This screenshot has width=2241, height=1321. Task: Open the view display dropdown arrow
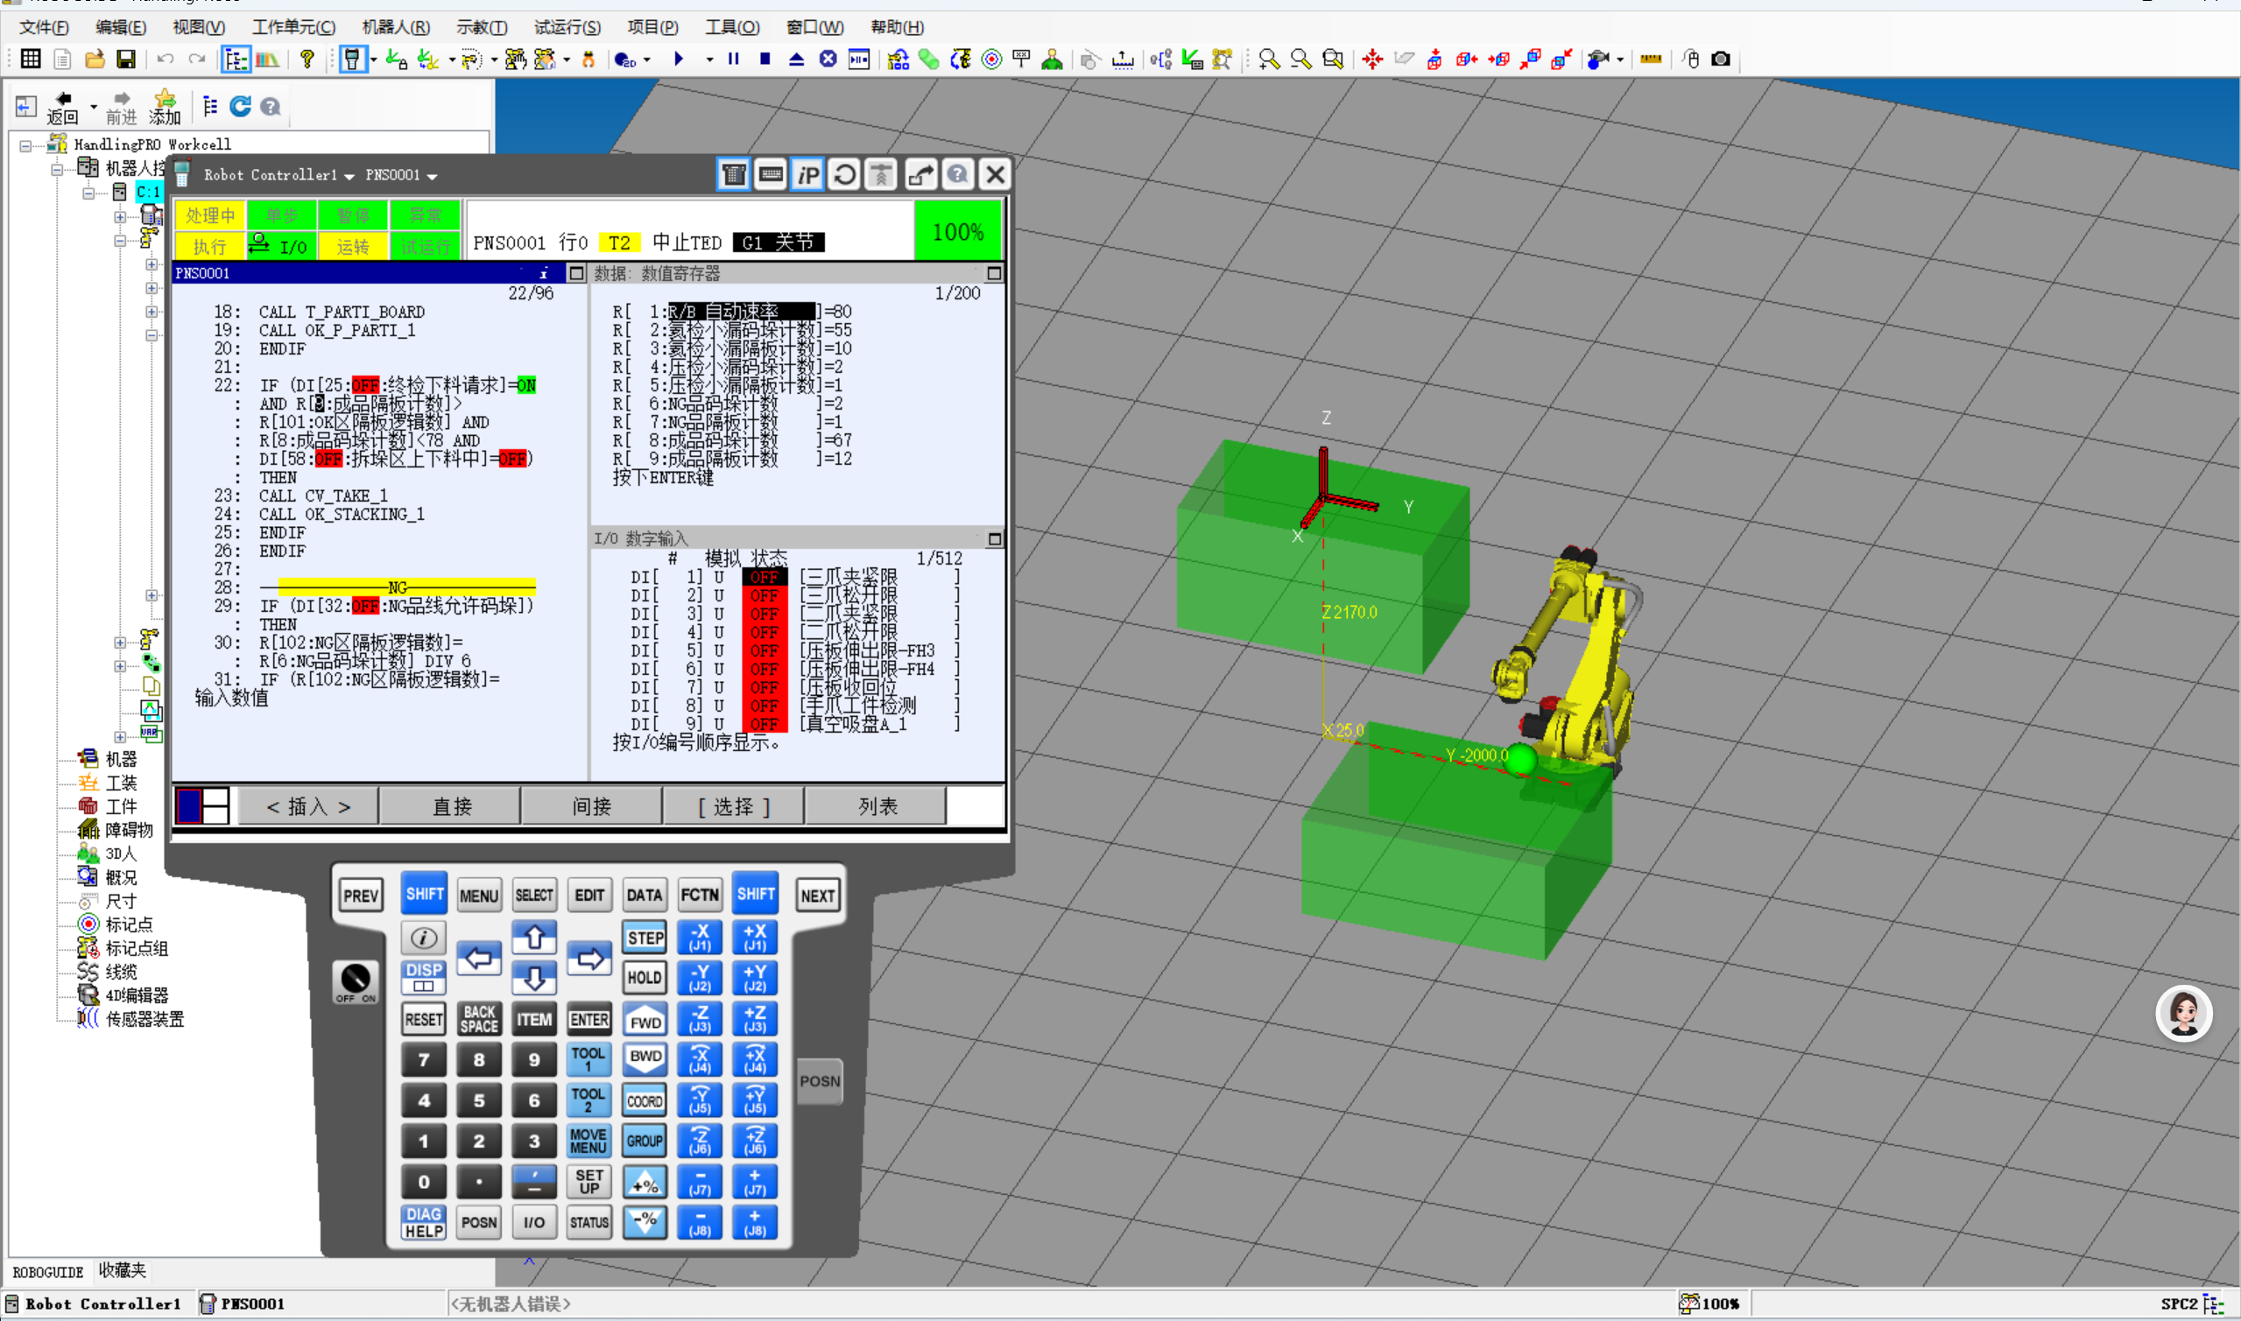coord(1618,60)
